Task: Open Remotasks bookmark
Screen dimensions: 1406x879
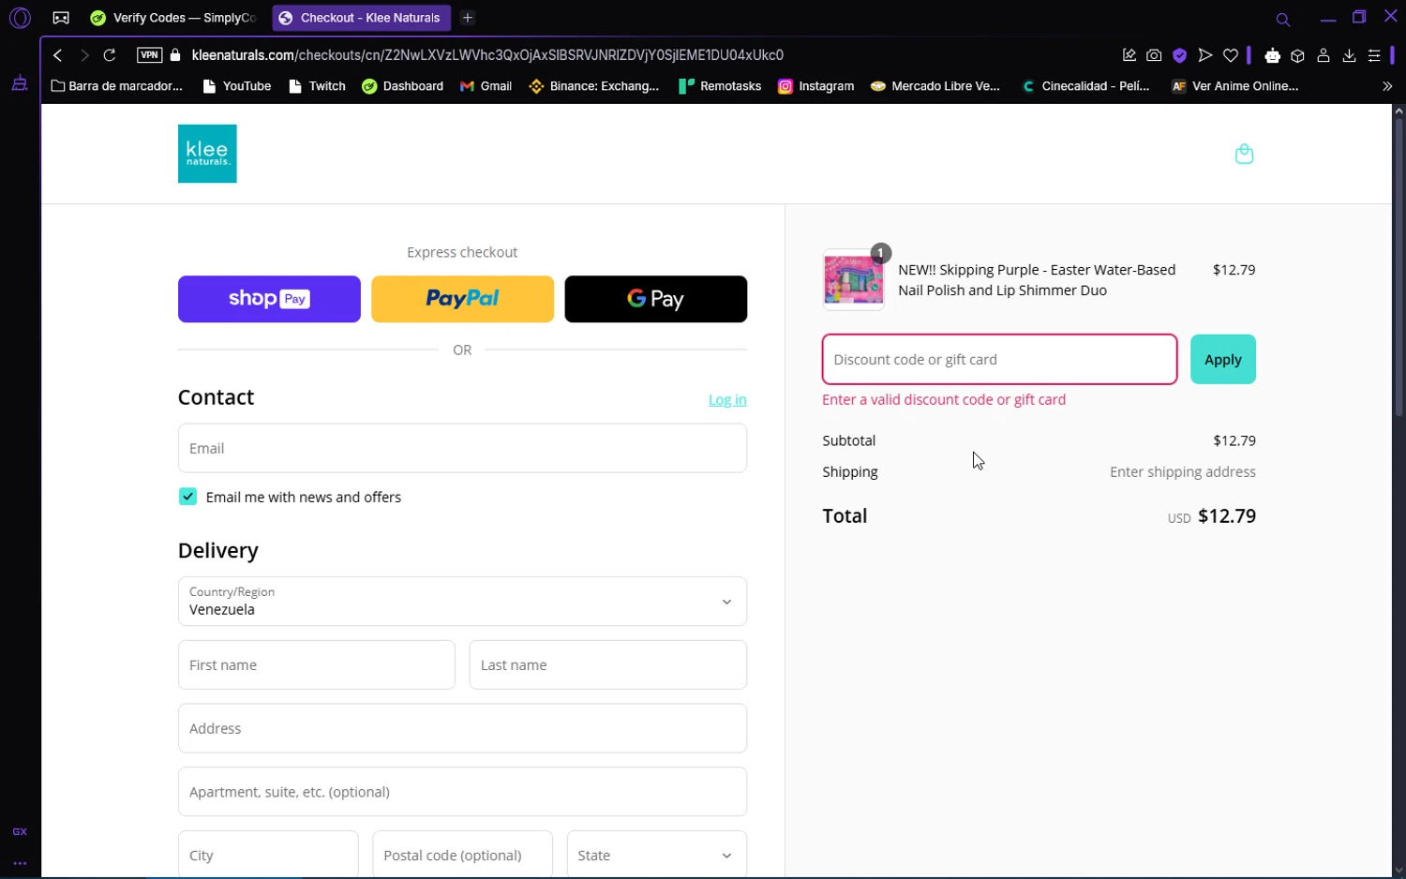Action: pos(720,86)
